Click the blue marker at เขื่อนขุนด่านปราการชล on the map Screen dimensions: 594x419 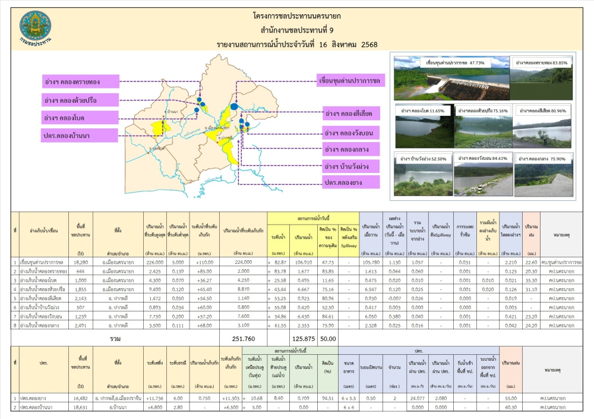(x=233, y=107)
